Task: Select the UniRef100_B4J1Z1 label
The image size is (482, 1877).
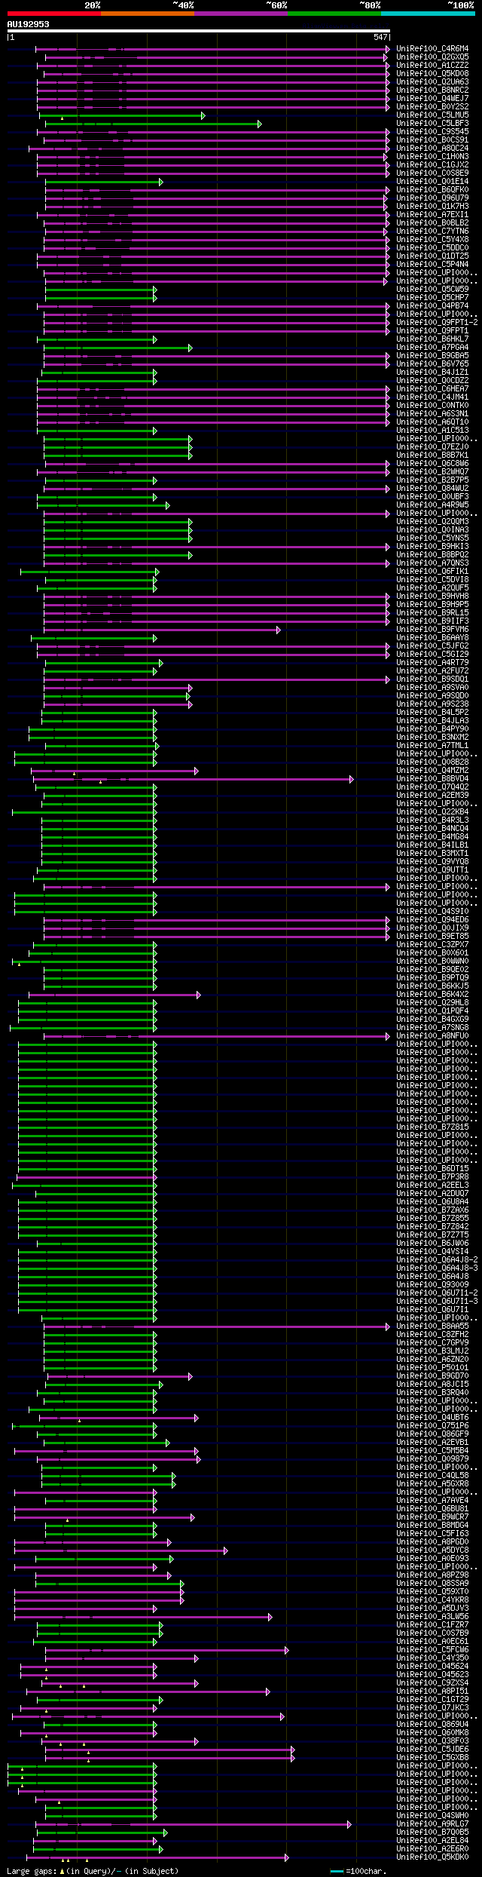Action: 432,373
